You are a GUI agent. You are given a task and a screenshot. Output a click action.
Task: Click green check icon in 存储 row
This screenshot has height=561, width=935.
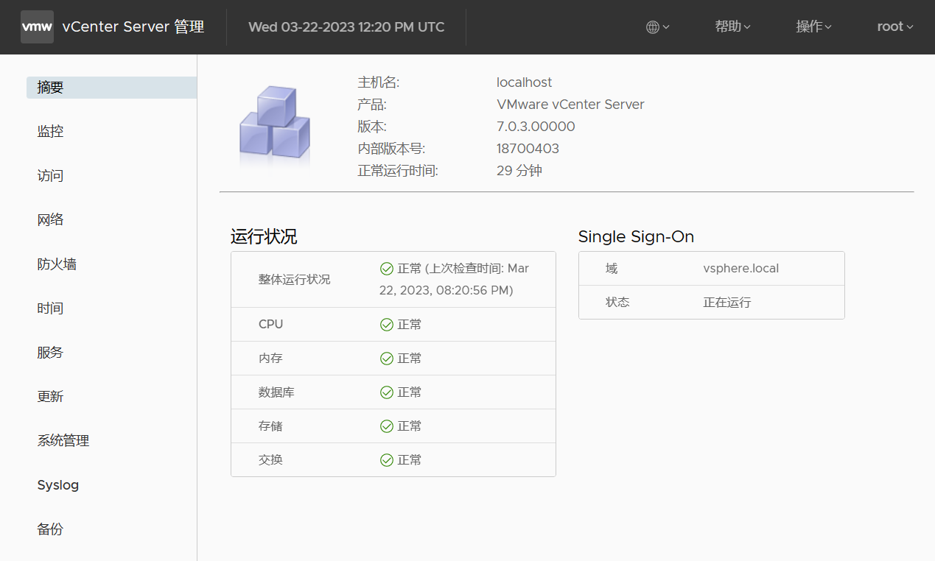[386, 426]
